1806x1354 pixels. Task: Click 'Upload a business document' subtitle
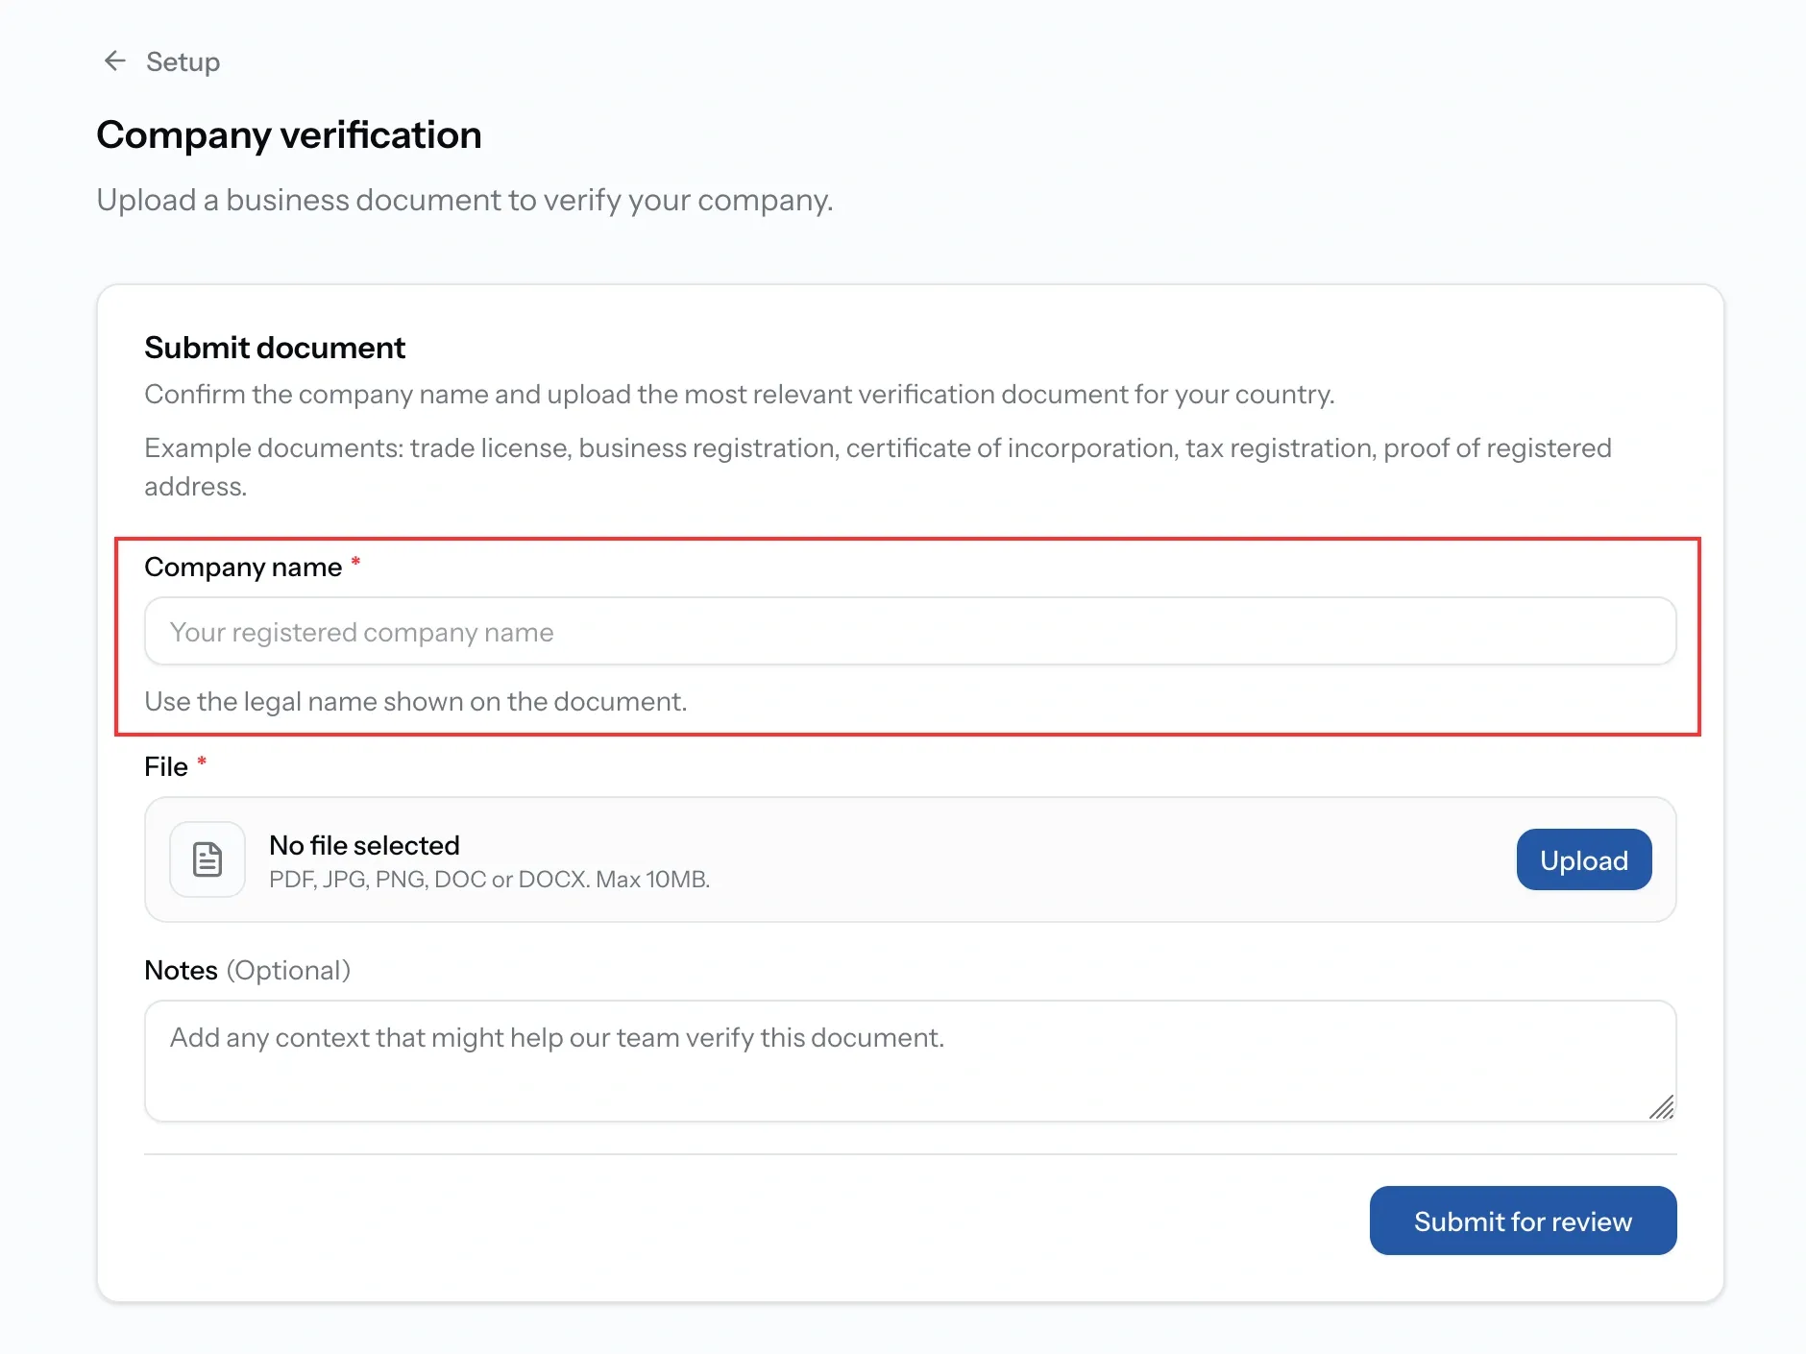pos(465,200)
